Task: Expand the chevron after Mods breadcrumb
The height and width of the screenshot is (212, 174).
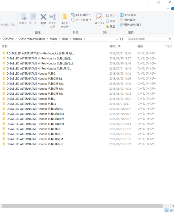Action: coord(59,39)
